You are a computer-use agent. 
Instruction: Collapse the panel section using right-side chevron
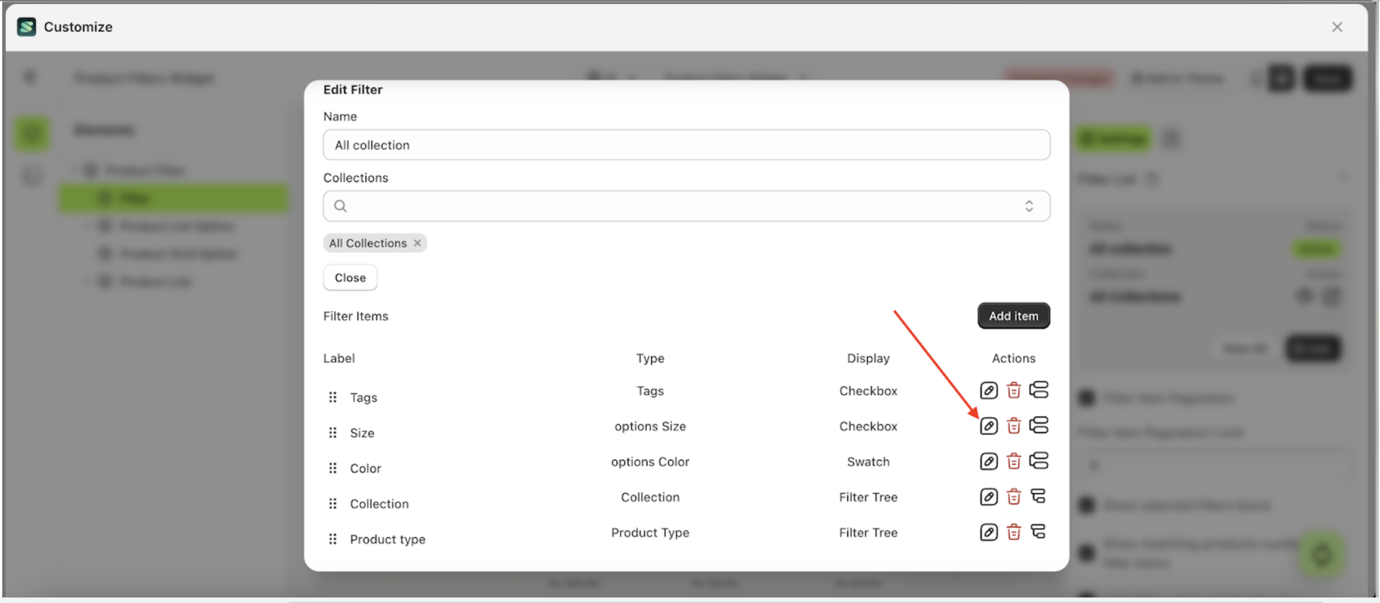pyautogui.click(x=1344, y=177)
